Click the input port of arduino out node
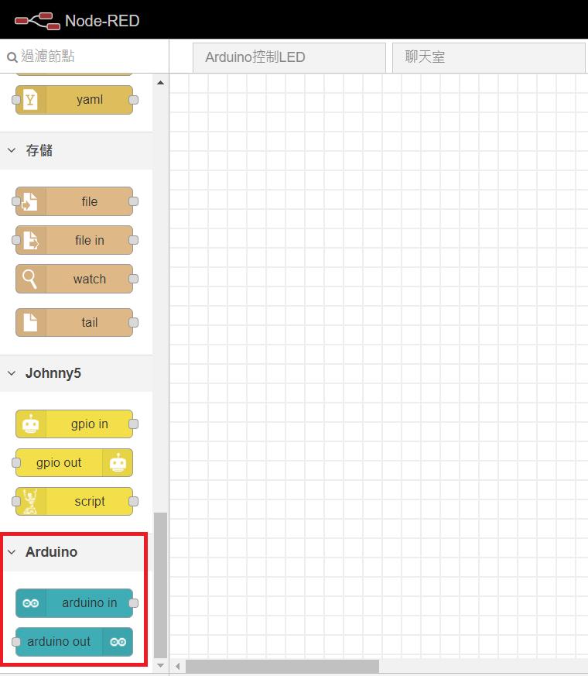588x676 pixels. point(16,642)
